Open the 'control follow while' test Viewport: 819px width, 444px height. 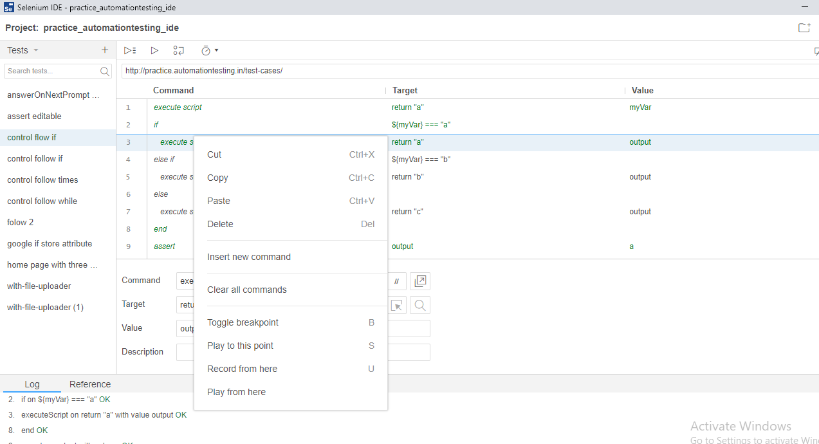point(42,201)
